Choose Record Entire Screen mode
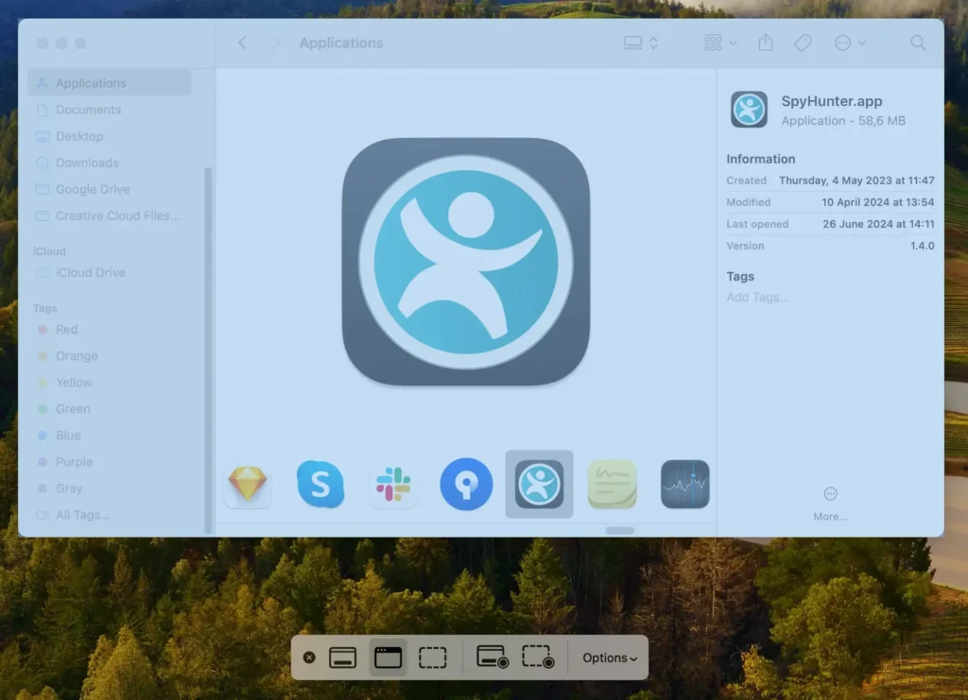Viewport: 968px width, 700px height. tap(492, 657)
